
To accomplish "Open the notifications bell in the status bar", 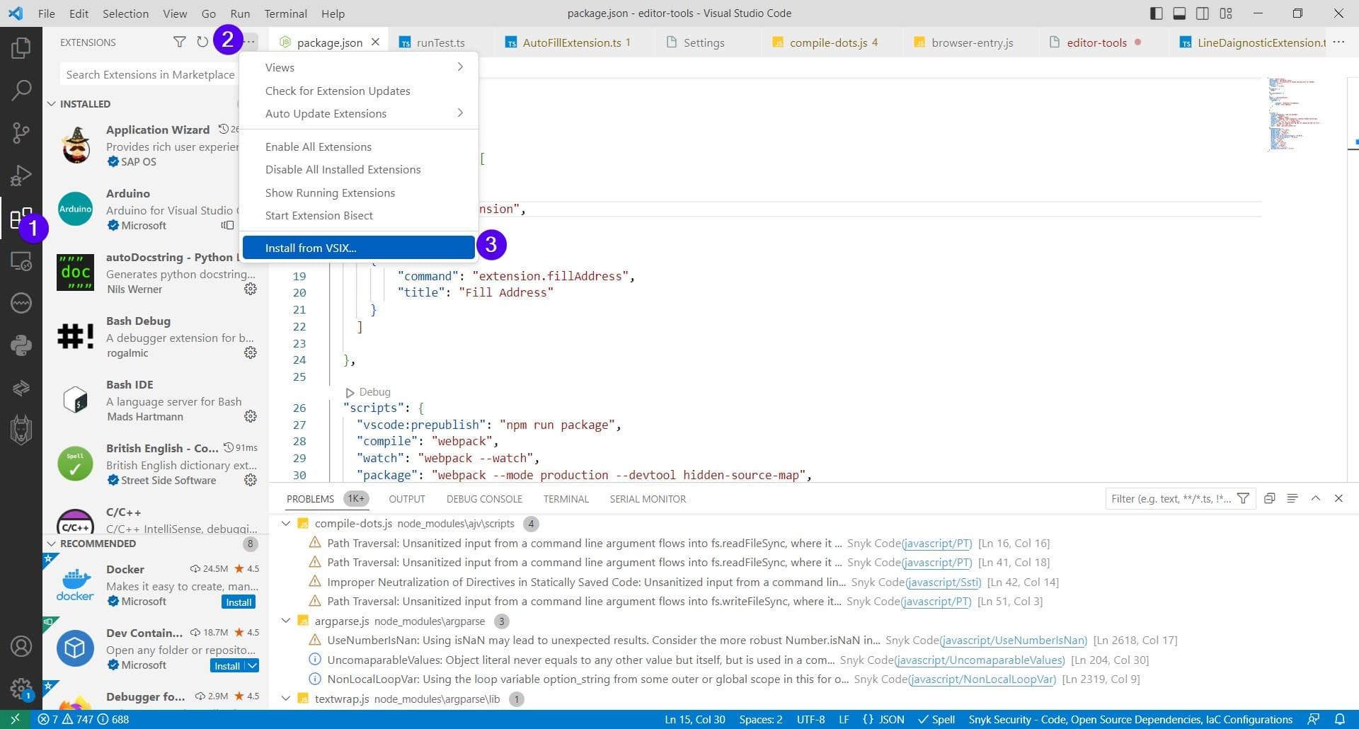I will point(1340,719).
